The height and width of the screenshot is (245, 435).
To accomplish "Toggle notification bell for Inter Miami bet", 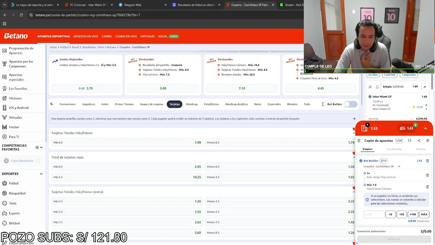I will click(377, 87).
